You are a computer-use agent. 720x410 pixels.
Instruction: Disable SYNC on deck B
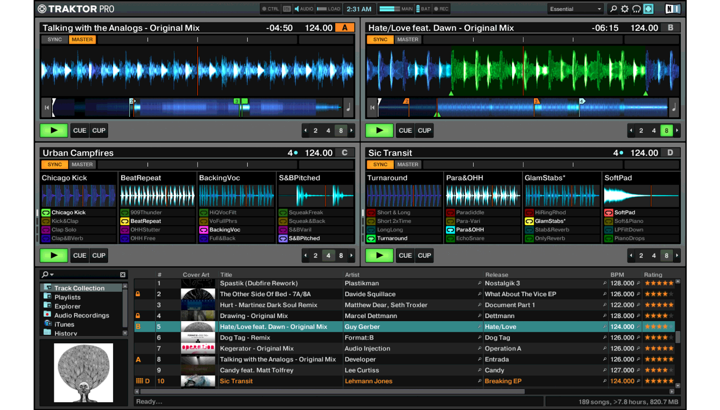[380, 40]
